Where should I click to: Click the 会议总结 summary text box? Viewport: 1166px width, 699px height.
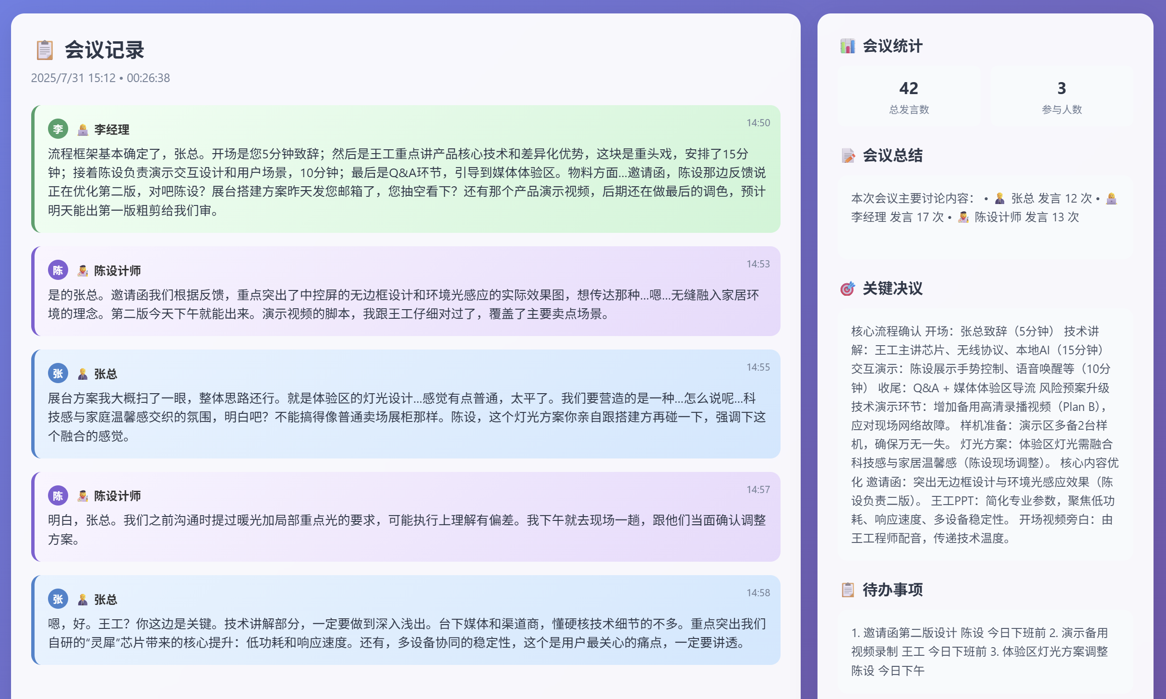pos(985,217)
